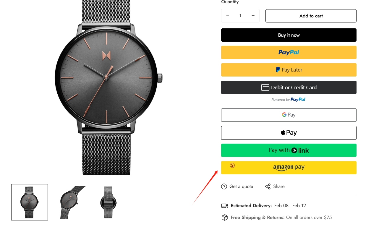Select the angled-view watch thumbnail
Screen dimensions: 392x237
tap(69, 202)
